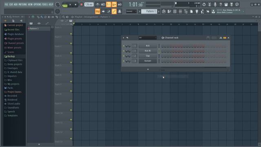
Task: Adjust the Kick channel volume knob
Action: pos(130,46)
